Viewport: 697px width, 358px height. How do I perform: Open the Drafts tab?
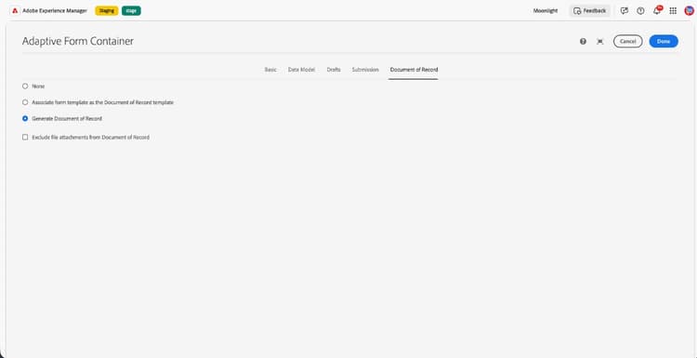click(334, 70)
